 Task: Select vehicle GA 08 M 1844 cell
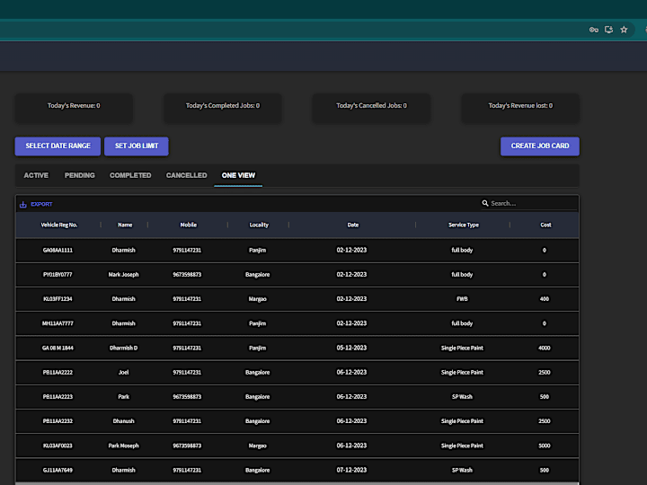pos(58,348)
